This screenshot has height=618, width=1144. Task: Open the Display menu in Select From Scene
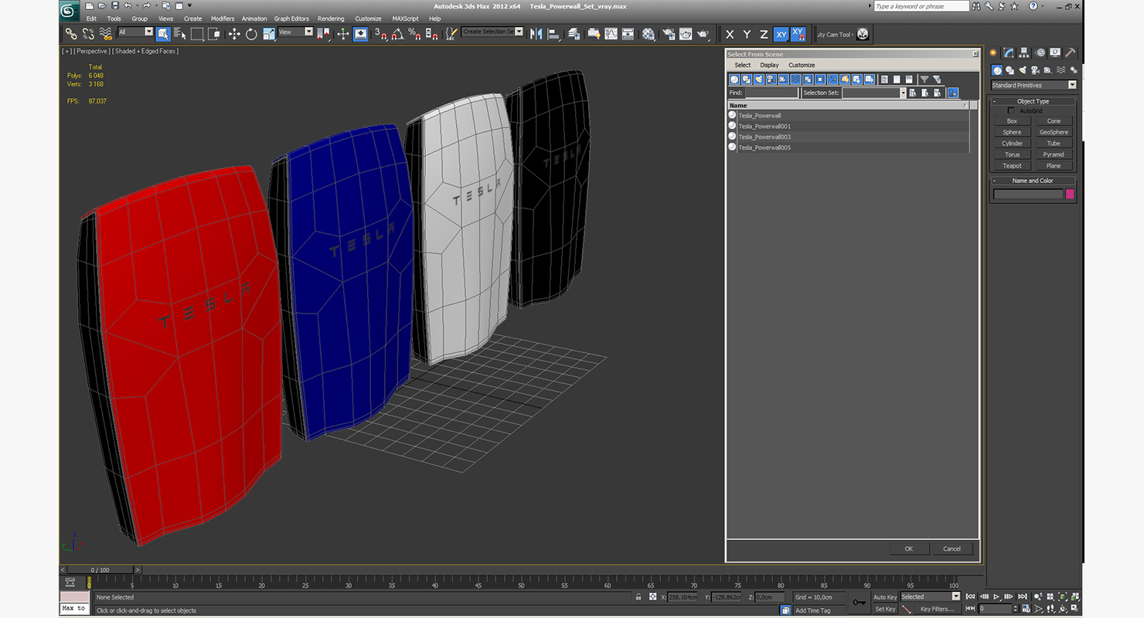click(769, 65)
